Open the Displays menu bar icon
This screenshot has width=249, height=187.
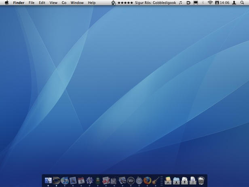[x=196, y=3]
